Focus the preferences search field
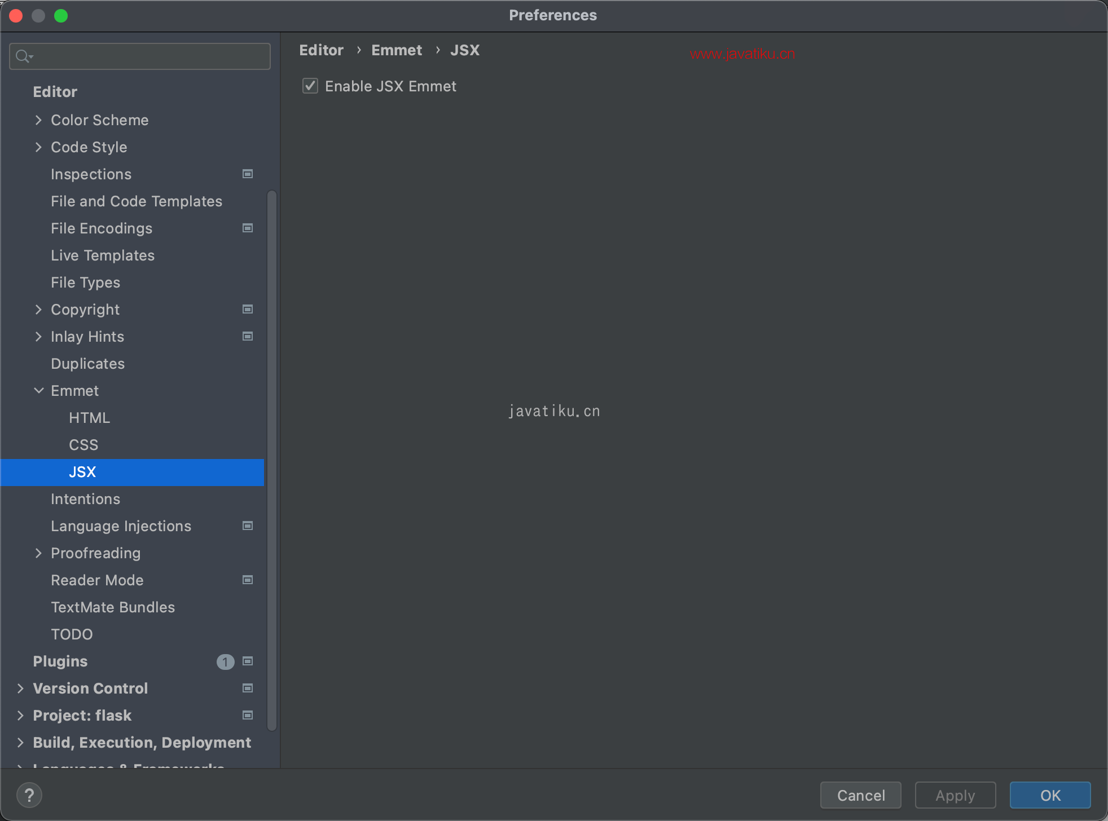The image size is (1108, 821). [x=140, y=56]
